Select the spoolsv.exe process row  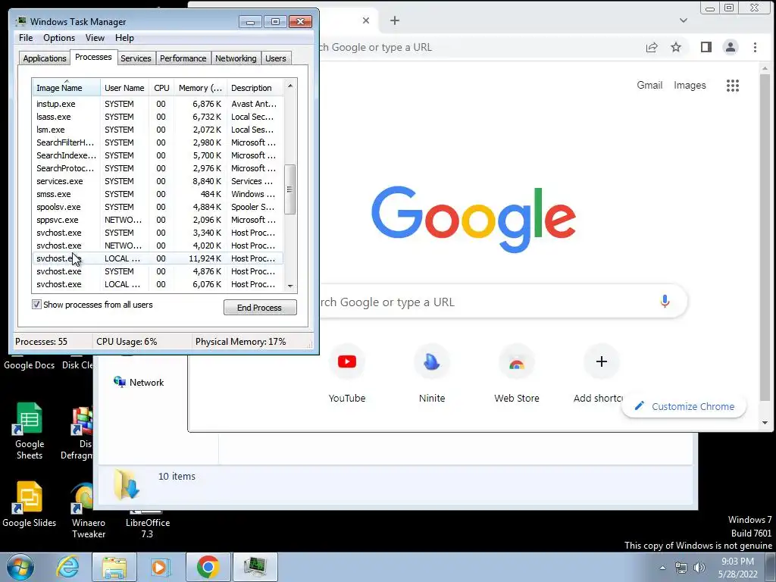coord(158,207)
